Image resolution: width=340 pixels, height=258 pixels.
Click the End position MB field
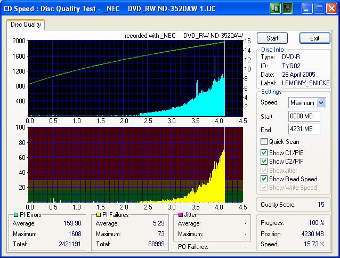(x=303, y=130)
